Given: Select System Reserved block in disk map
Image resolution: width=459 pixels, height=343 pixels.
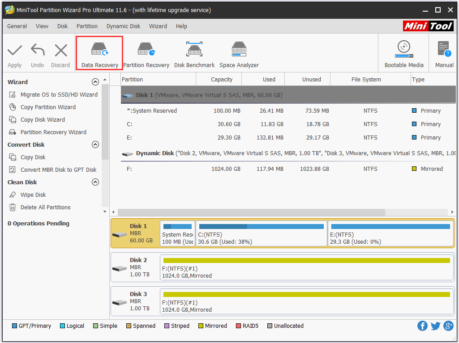Looking at the screenshot, I should (x=177, y=233).
